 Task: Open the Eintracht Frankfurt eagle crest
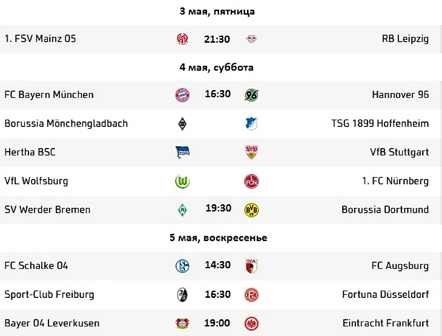251,323
